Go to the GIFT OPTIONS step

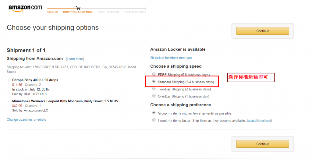click(109, 12)
